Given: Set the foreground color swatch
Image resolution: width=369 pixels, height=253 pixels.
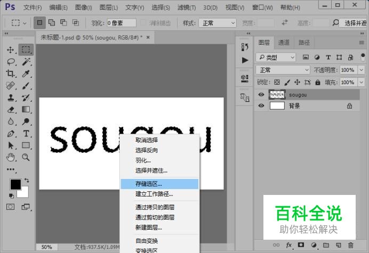Looking at the screenshot, I should [15, 184].
